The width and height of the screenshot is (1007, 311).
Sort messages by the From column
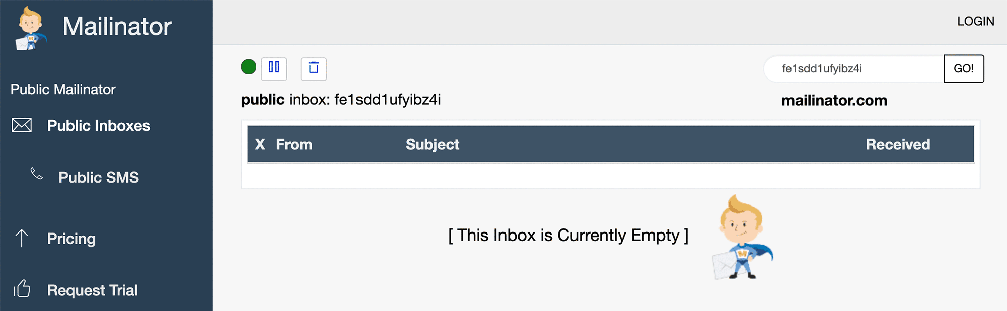[294, 145]
